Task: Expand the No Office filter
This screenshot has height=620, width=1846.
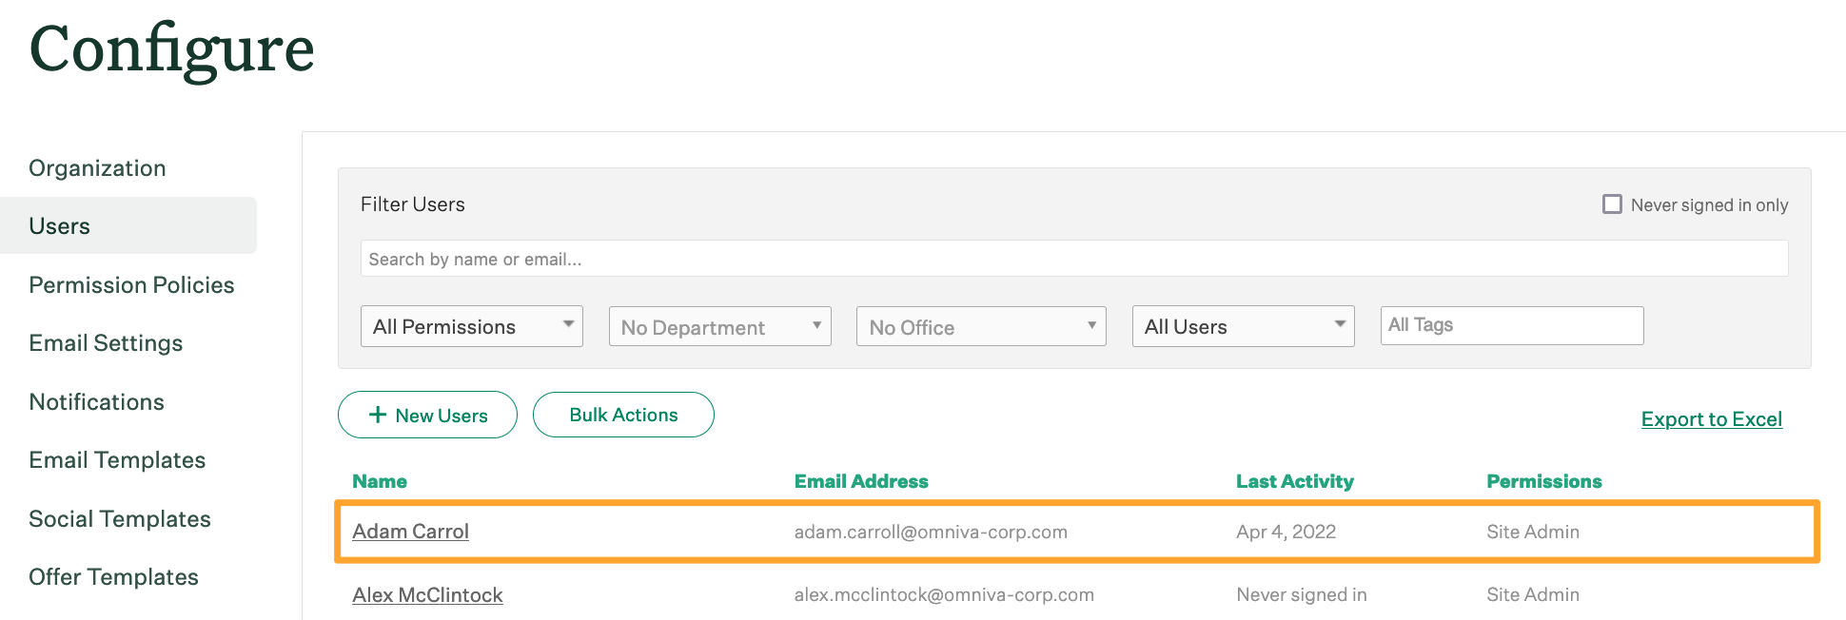Action: click(980, 326)
